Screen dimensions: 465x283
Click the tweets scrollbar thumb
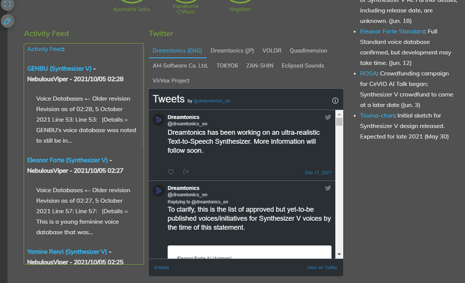click(339, 122)
